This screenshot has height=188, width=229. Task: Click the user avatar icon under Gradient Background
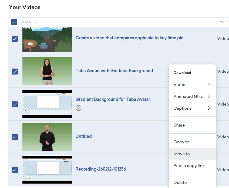78,108
